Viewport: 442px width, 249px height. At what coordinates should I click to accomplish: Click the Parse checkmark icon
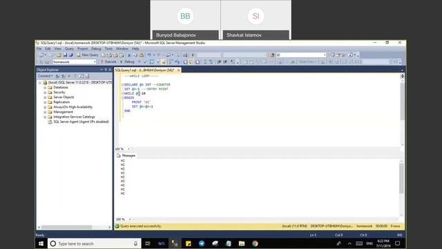point(145,62)
